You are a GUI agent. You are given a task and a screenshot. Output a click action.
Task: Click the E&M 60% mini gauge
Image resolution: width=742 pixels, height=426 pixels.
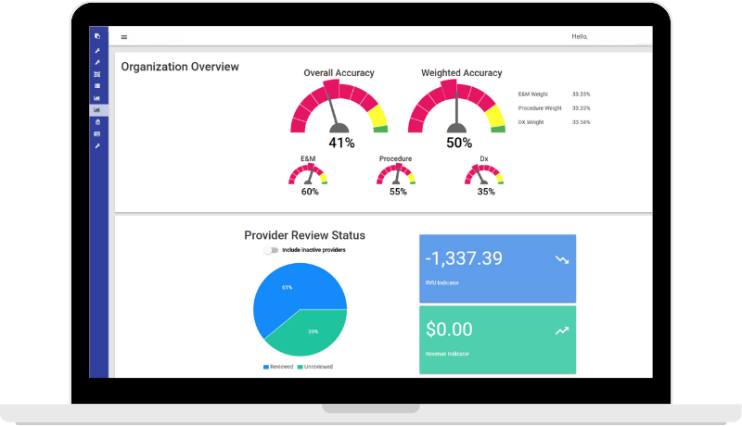pyautogui.click(x=310, y=176)
